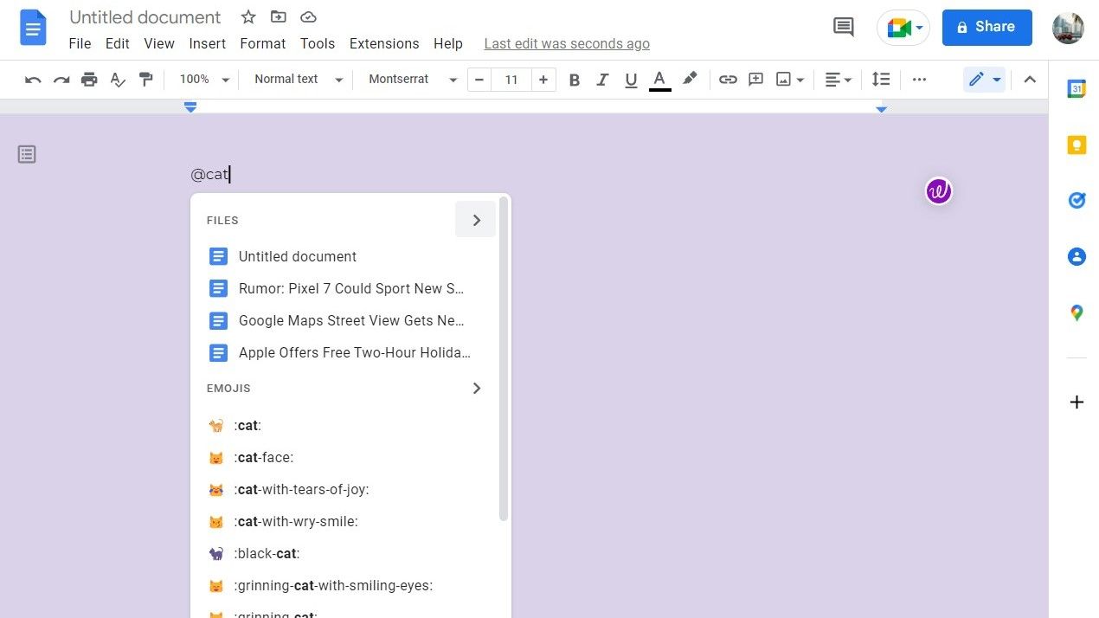
Task: Star the document as a favorite
Action: [x=248, y=16]
